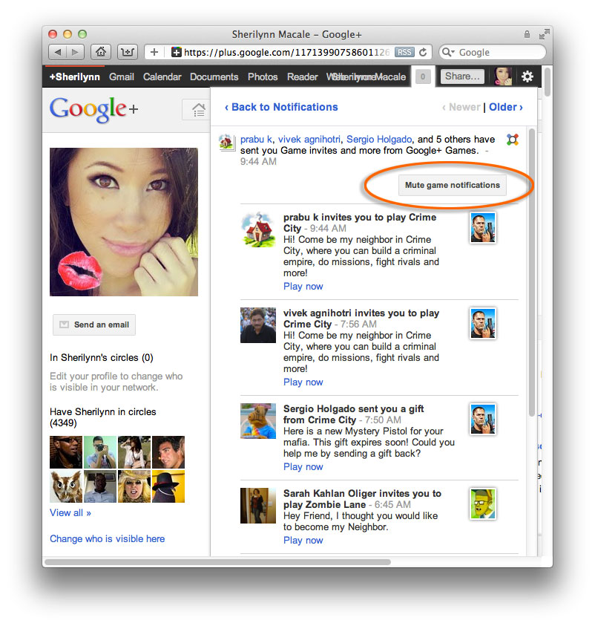Click the notifications panel vertical scrollbar

coord(532,272)
